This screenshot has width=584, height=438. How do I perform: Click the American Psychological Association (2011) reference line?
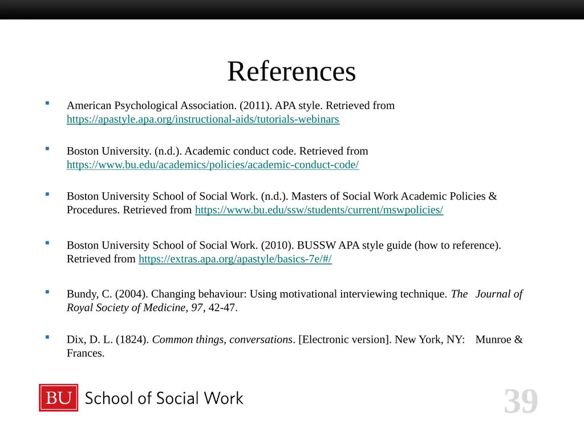230,106
